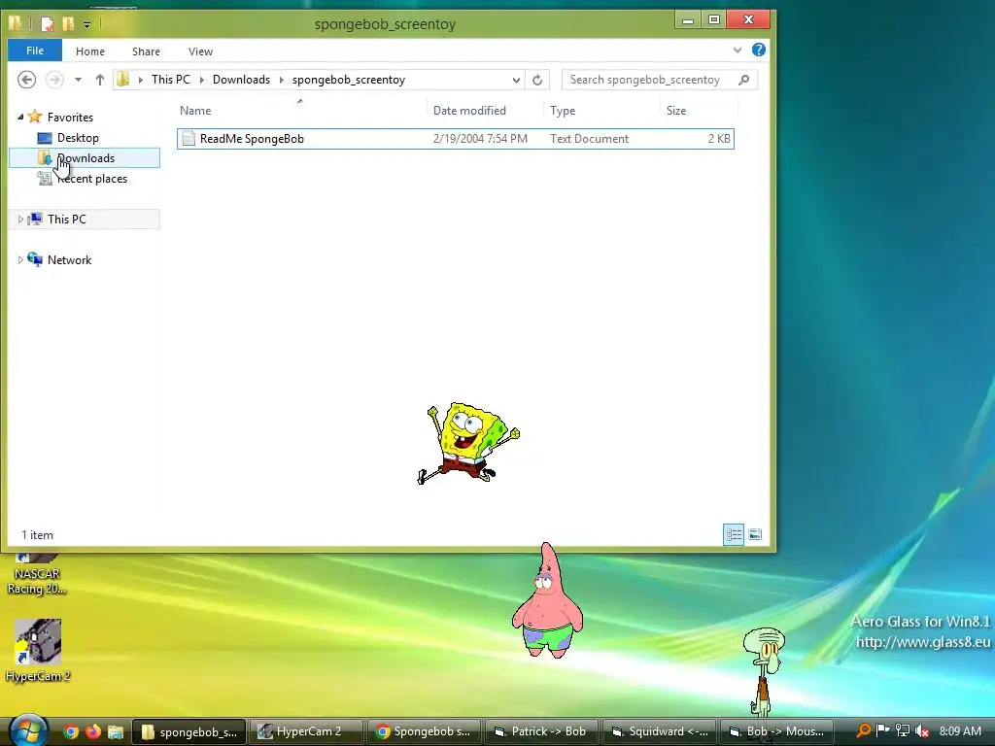
Task: Sort by the Size column header
Action: point(699,111)
